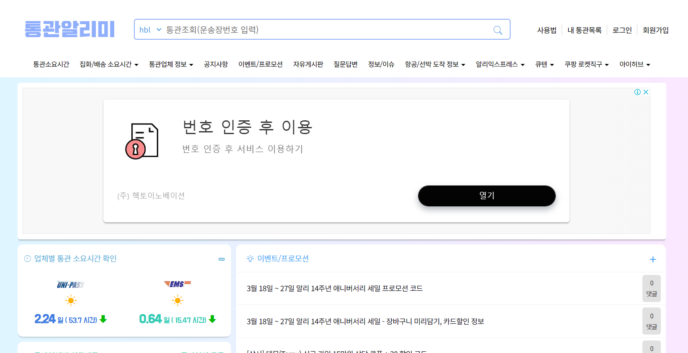Open the 애니버서리 세일 프로모션 코드 post
Viewport: 688px width, 353px height.
pyautogui.click(x=334, y=288)
